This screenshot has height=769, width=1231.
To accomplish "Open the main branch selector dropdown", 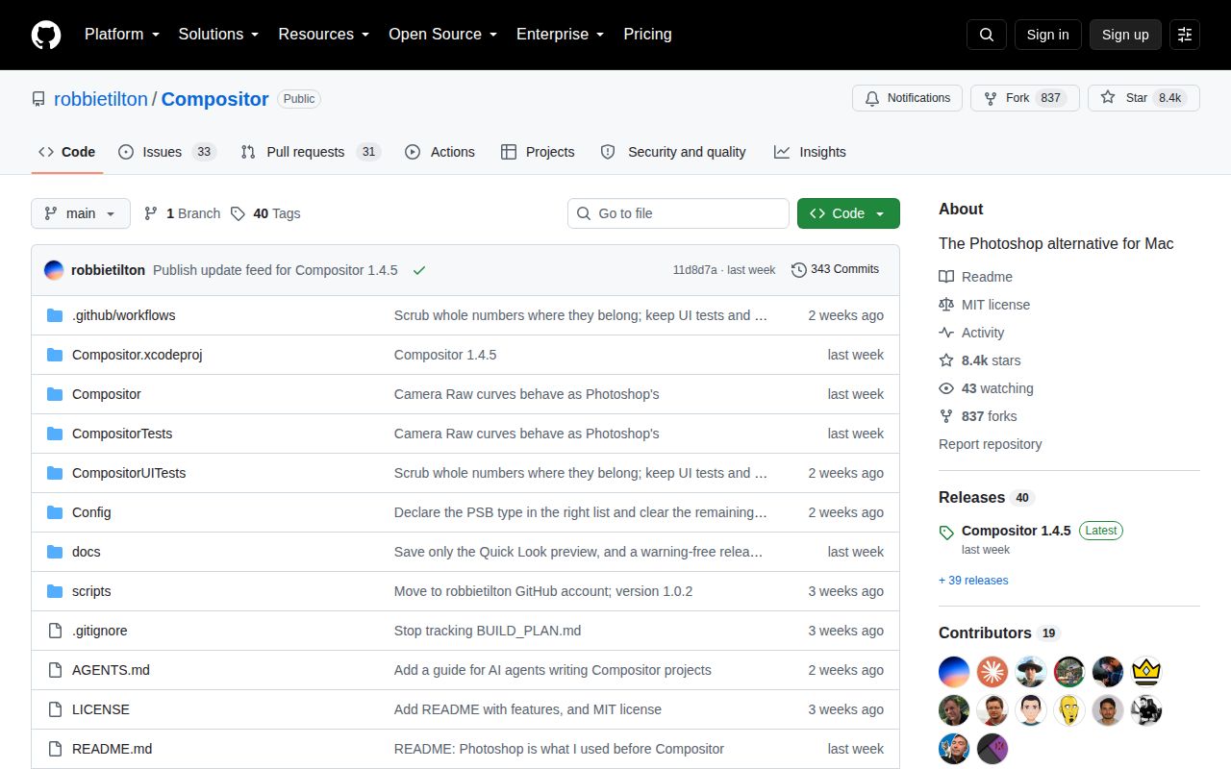I will [81, 213].
